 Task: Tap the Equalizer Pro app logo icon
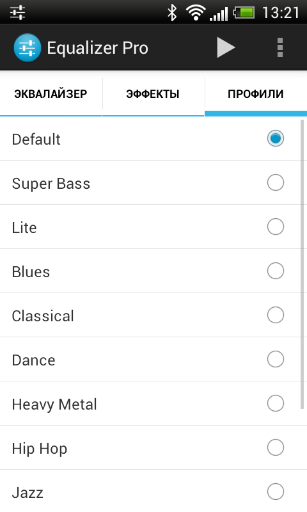pyautogui.click(x=28, y=47)
